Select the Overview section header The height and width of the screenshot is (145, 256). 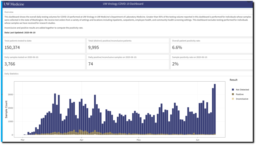point(9,12)
